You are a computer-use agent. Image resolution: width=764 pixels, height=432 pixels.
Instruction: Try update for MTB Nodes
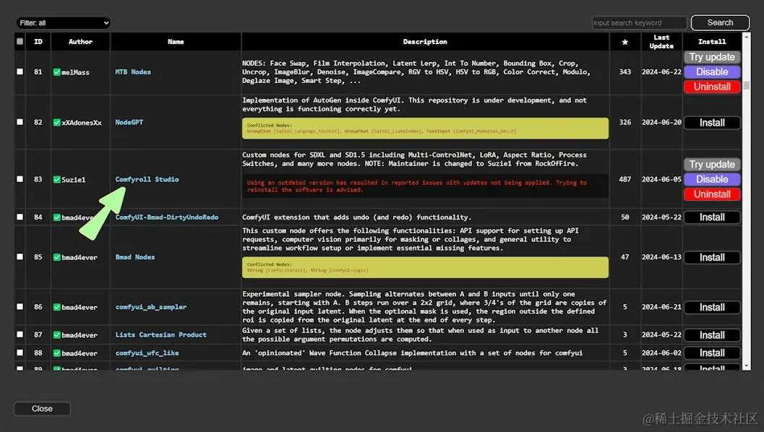coord(712,57)
